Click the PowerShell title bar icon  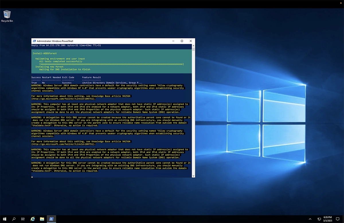pos(34,41)
